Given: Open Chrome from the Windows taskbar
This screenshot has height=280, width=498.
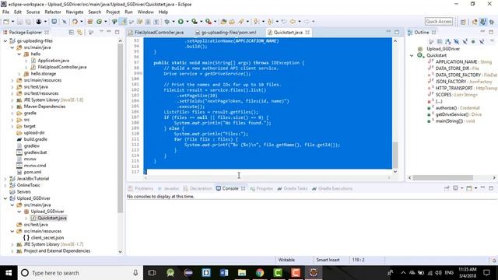Looking at the screenshot, I should [260, 273].
